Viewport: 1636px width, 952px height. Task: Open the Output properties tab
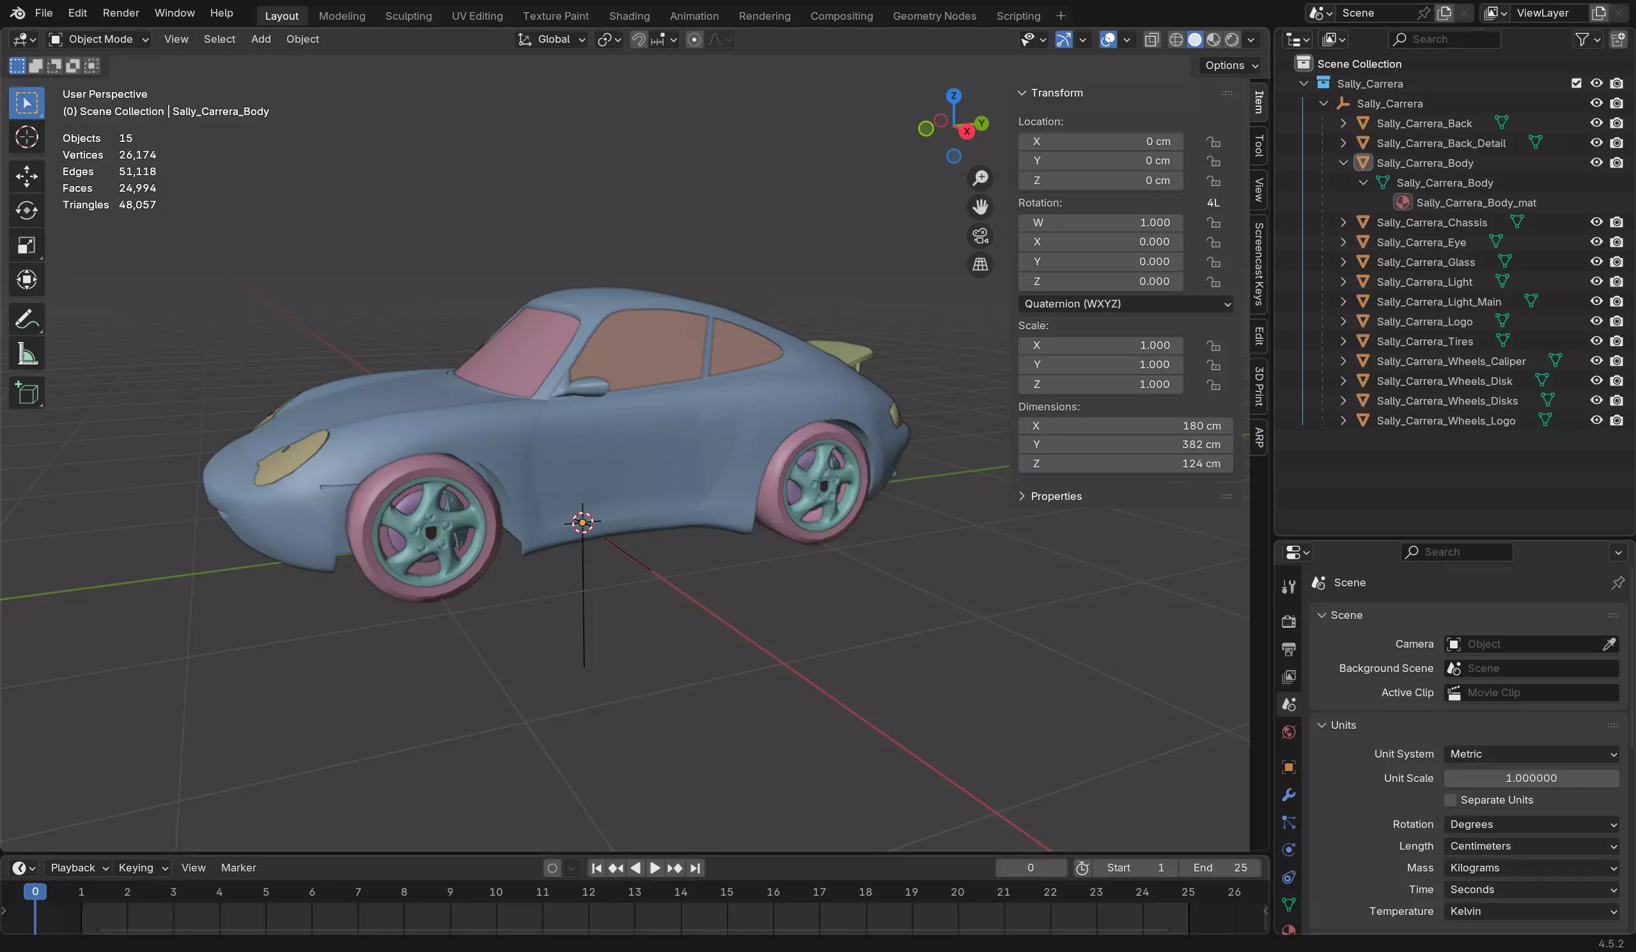coord(1289,650)
